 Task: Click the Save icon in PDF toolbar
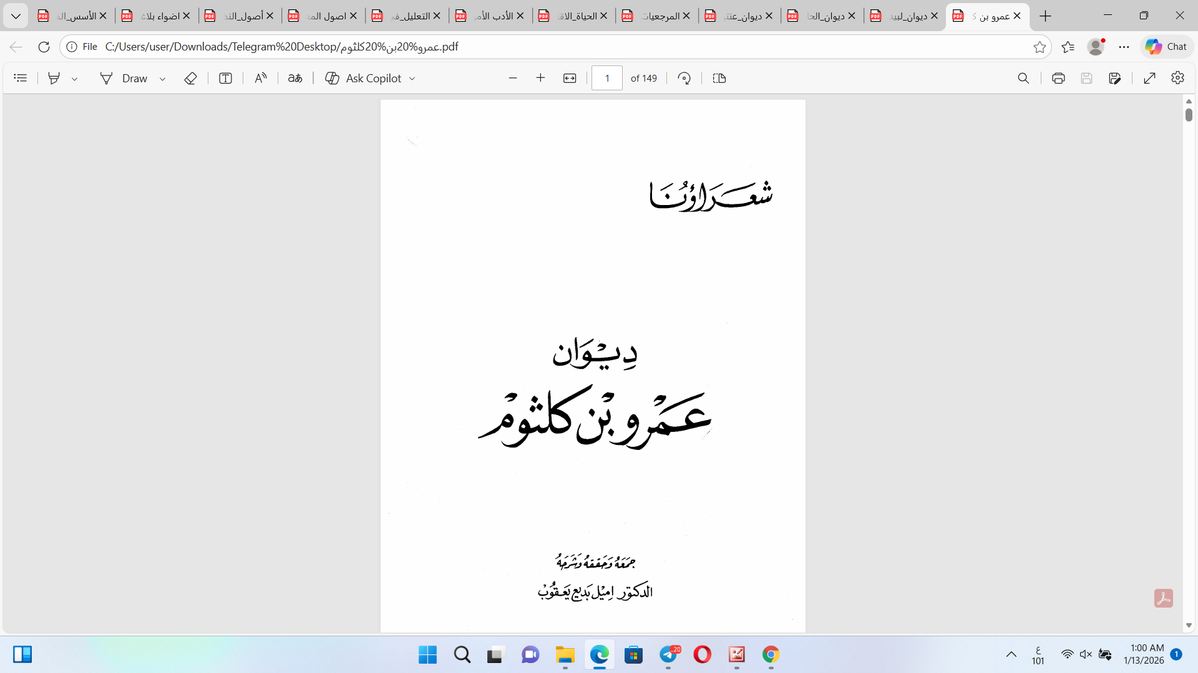1086,78
